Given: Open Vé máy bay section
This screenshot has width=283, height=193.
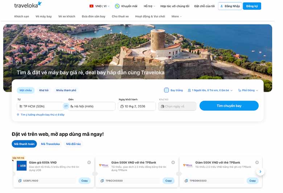Looking at the screenshot, I should 44,16.
